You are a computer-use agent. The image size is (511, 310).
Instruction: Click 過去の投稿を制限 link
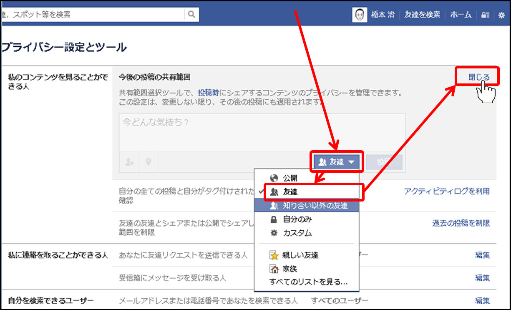[461, 223]
